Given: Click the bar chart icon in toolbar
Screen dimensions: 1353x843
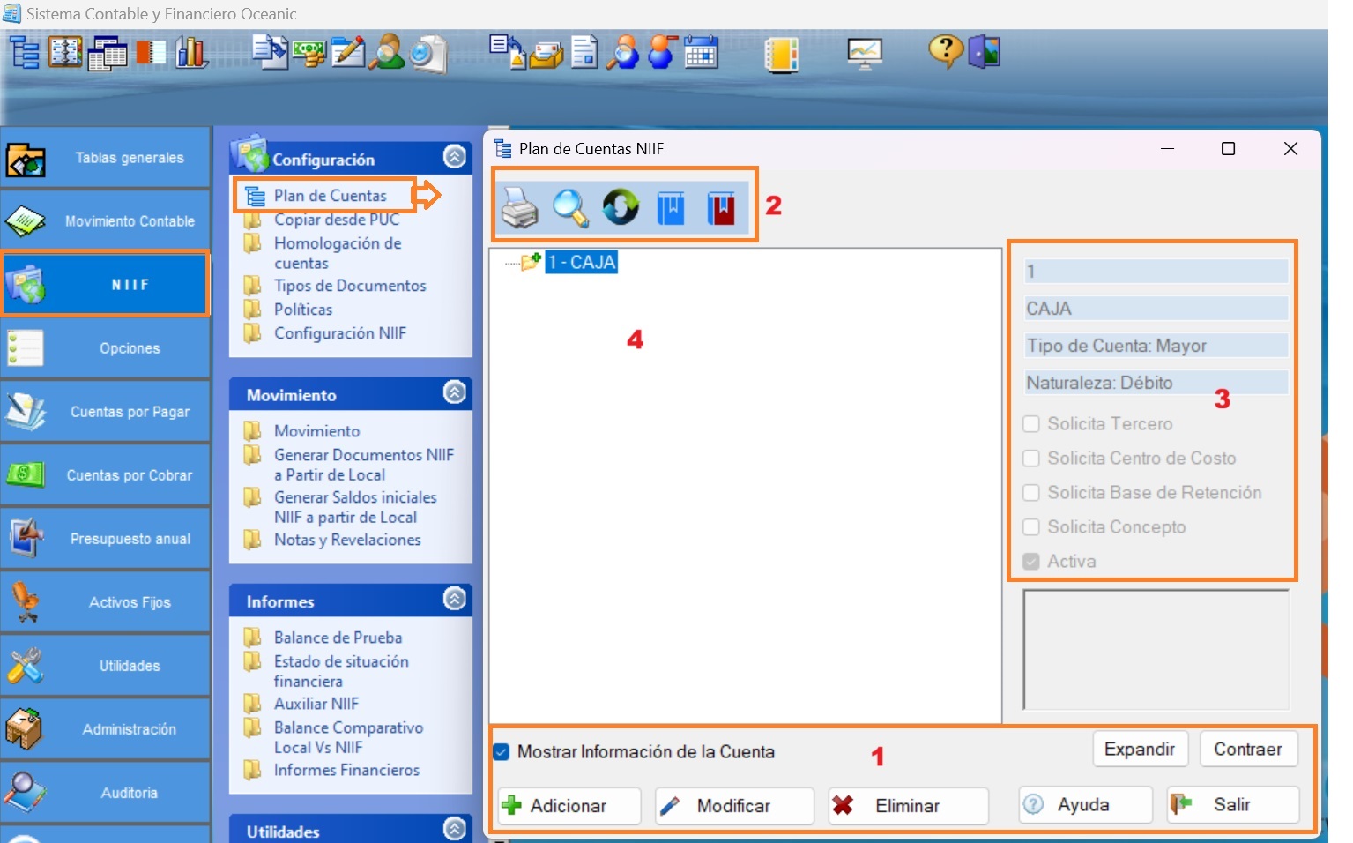Looking at the screenshot, I should pyautogui.click(x=191, y=53).
